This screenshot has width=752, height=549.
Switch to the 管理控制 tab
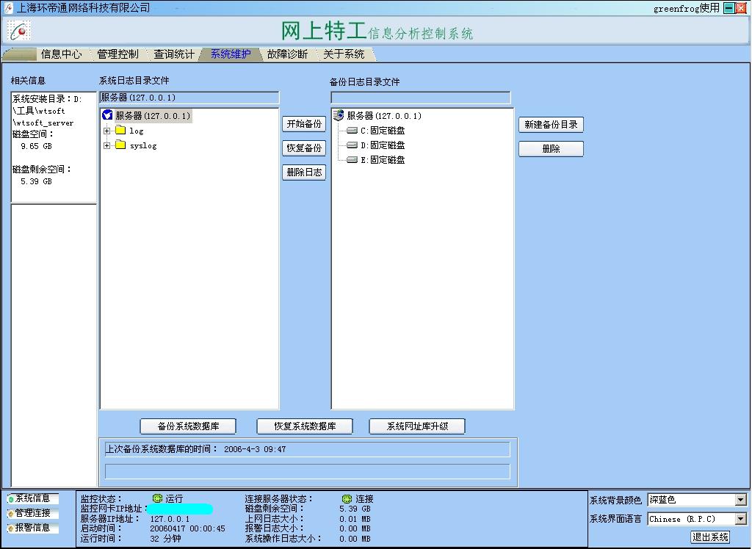coord(117,54)
